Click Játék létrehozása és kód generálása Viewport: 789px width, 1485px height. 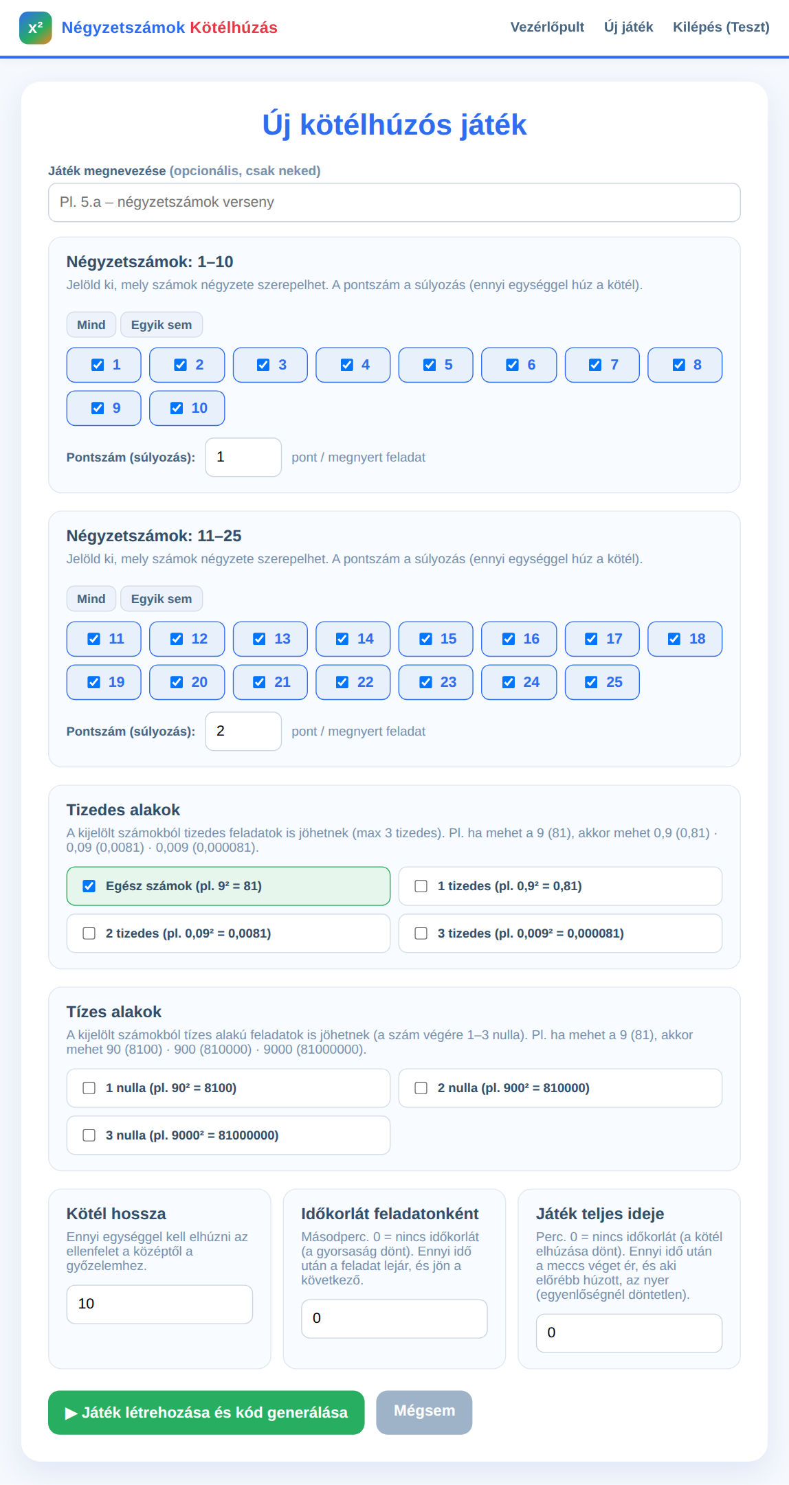tap(206, 1413)
